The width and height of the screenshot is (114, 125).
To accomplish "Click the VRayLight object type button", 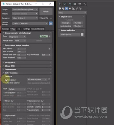I will [66, 23].
